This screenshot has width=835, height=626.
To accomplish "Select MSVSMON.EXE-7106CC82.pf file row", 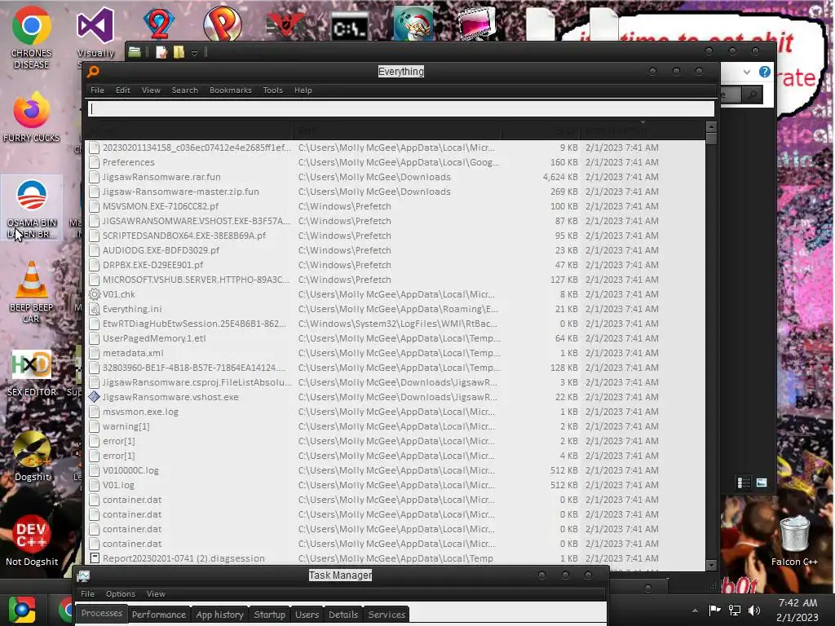I will click(x=395, y=206).
